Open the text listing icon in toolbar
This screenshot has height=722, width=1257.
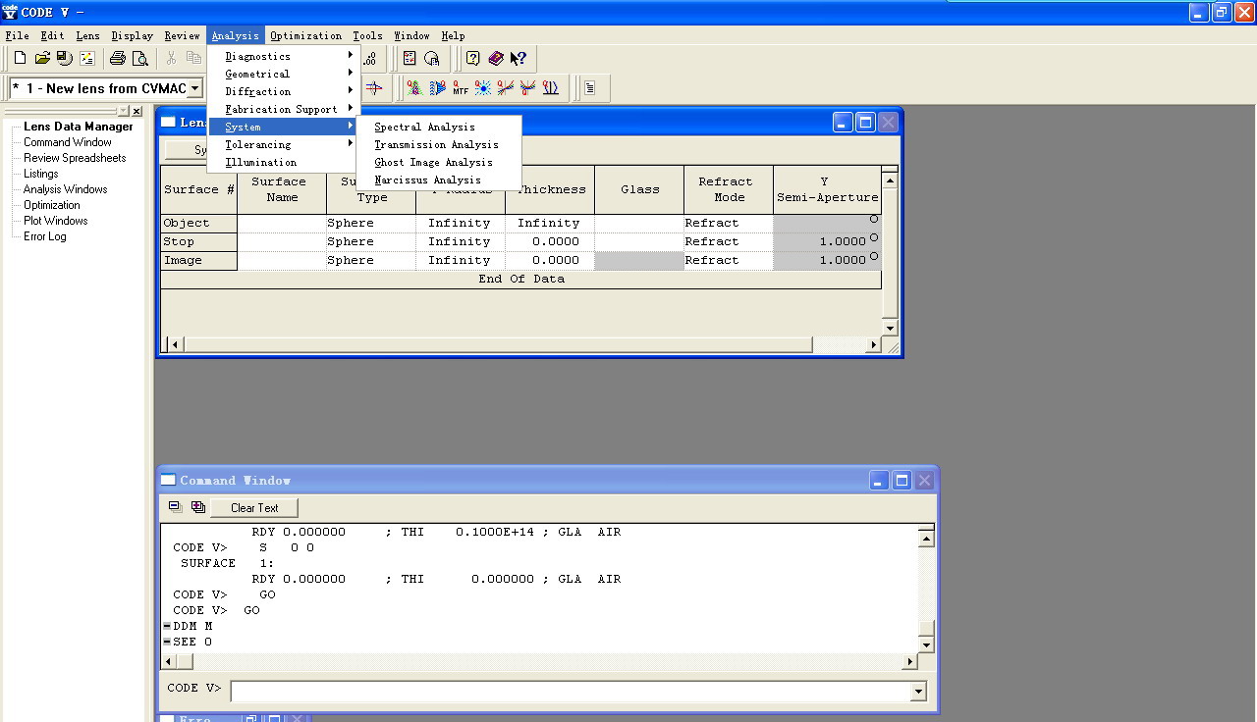tap(589, 88)
